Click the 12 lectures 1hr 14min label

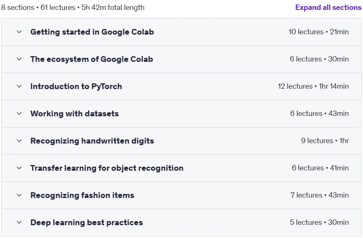click(x=313, y=86)
